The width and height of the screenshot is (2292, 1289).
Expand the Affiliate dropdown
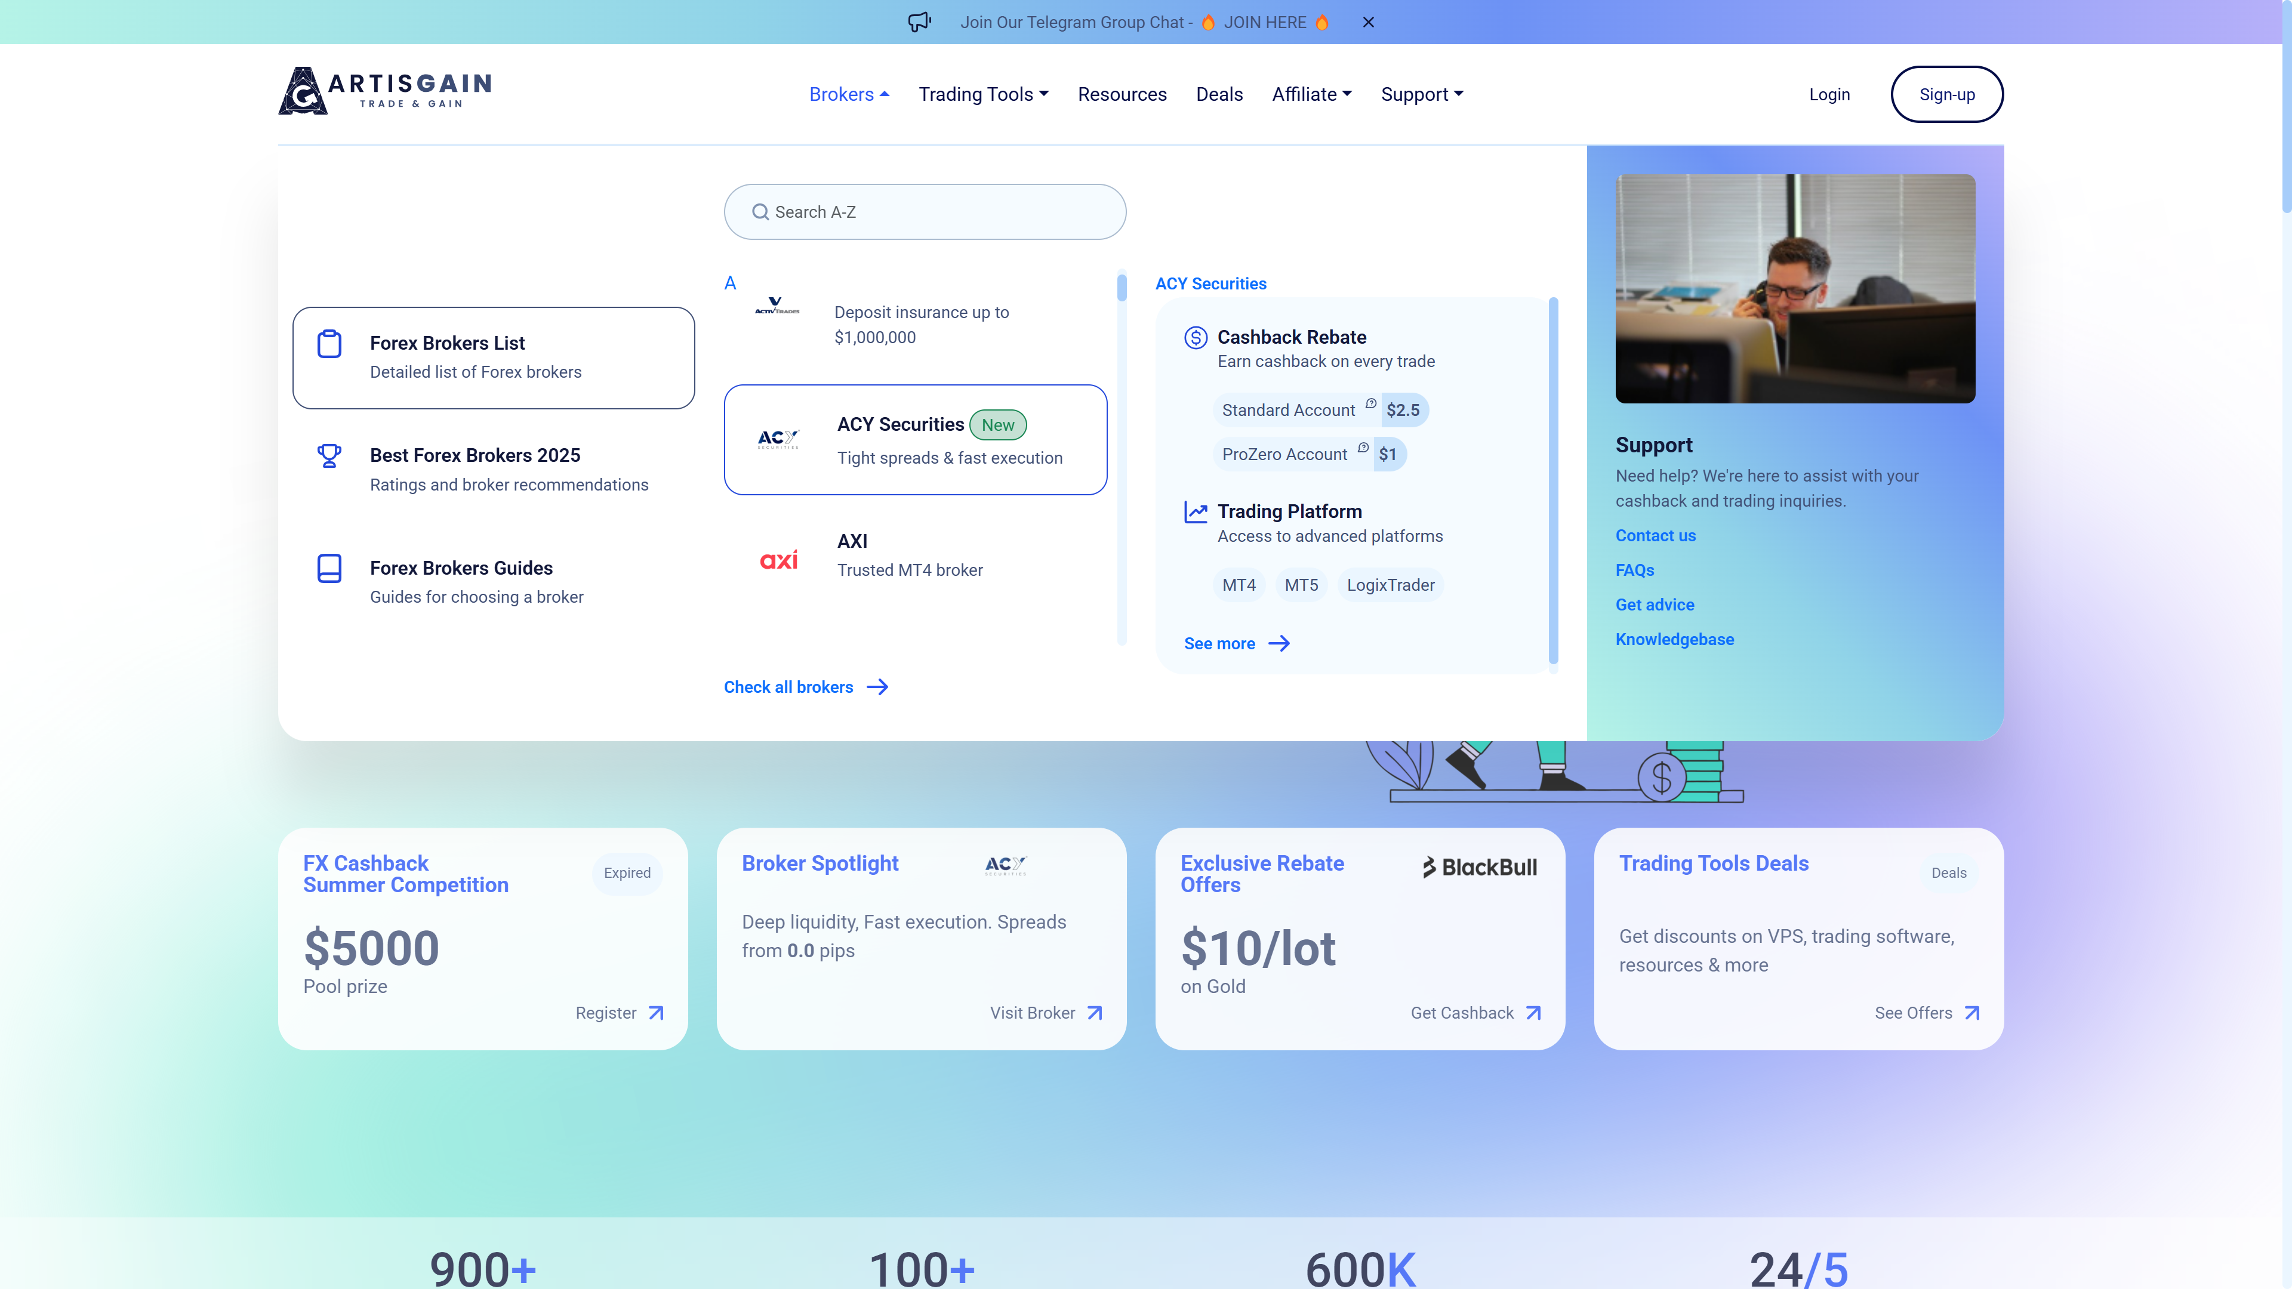(x=1311, y=94)
